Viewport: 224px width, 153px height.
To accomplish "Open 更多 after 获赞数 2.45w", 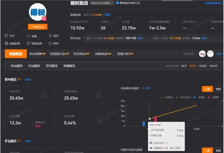I will [205, 38].
